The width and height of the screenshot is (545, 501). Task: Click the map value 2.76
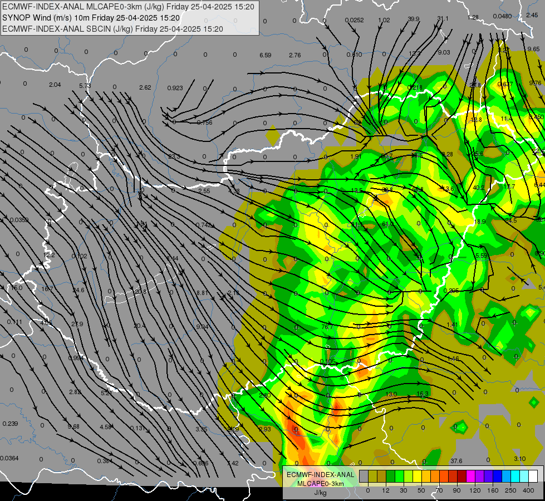294,55
